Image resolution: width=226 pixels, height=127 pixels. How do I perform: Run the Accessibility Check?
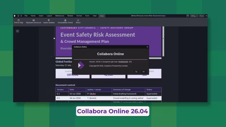coord(65,21)
